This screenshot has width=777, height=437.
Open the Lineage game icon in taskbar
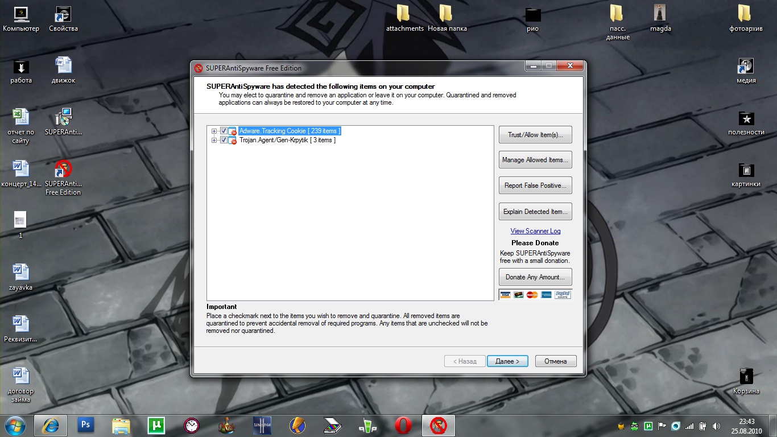[x=262, y=425]
